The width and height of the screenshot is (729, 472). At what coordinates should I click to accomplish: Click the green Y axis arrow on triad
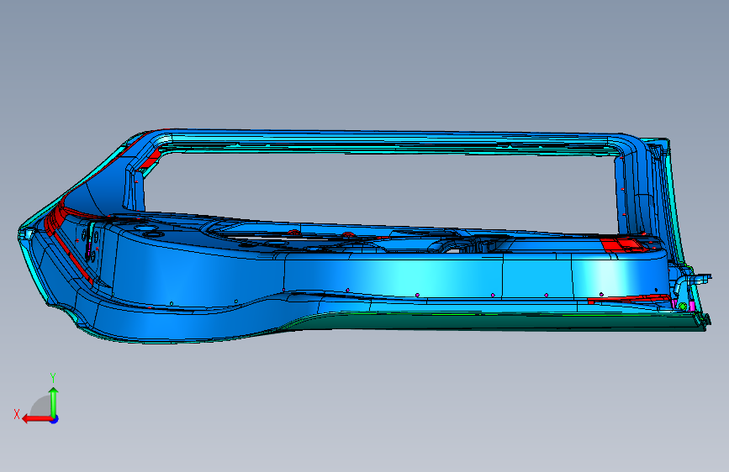[54, 401]
